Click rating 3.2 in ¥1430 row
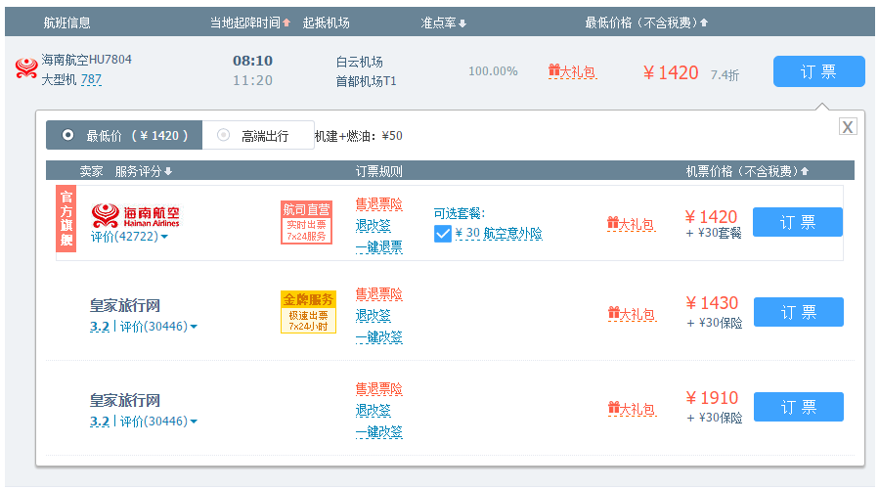The width and height of the screenshot is (879, 489). [x=99, y=326]
